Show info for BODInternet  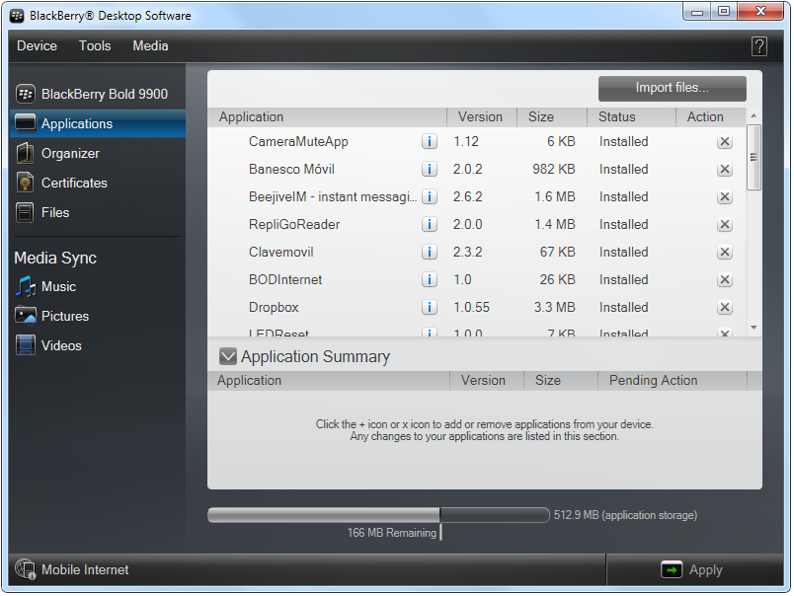click(x=429, y=280)
